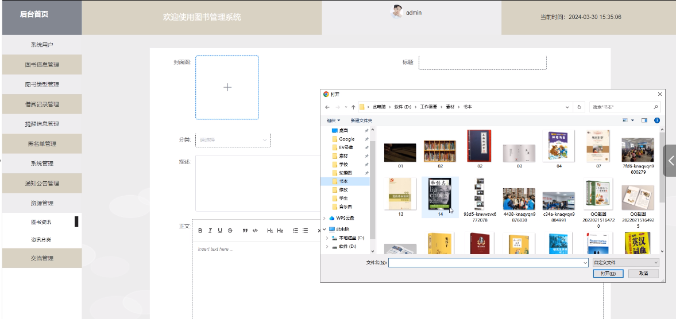The height and width of the screenshot is (319, 676).
Task: Apply Heading 1 in the editor
Action: [x=270, y=231]
